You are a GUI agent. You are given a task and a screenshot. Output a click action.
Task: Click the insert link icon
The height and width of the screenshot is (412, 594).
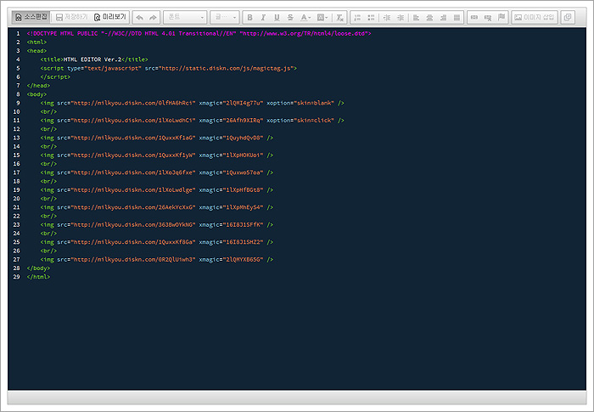(474, 18)
